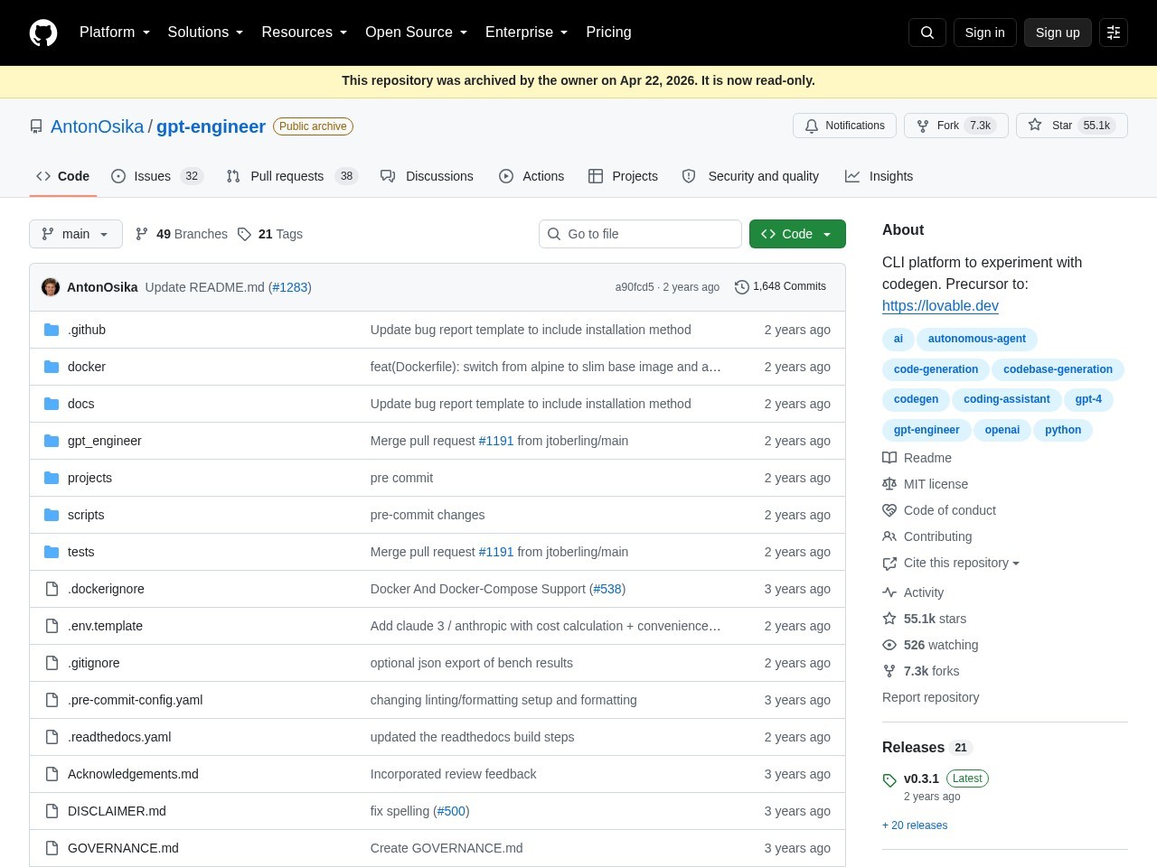The width and height of the screenshot is (1157, 867).
Task: Click the Go to file search field
Action: click(640, 234)
